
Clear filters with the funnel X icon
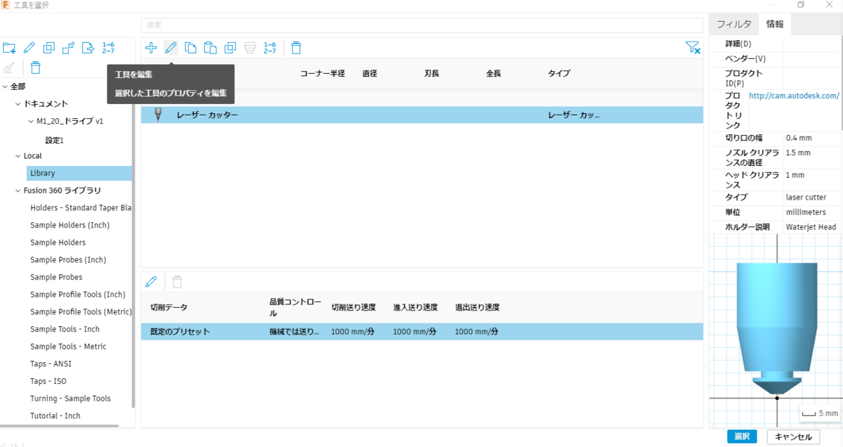693,48
